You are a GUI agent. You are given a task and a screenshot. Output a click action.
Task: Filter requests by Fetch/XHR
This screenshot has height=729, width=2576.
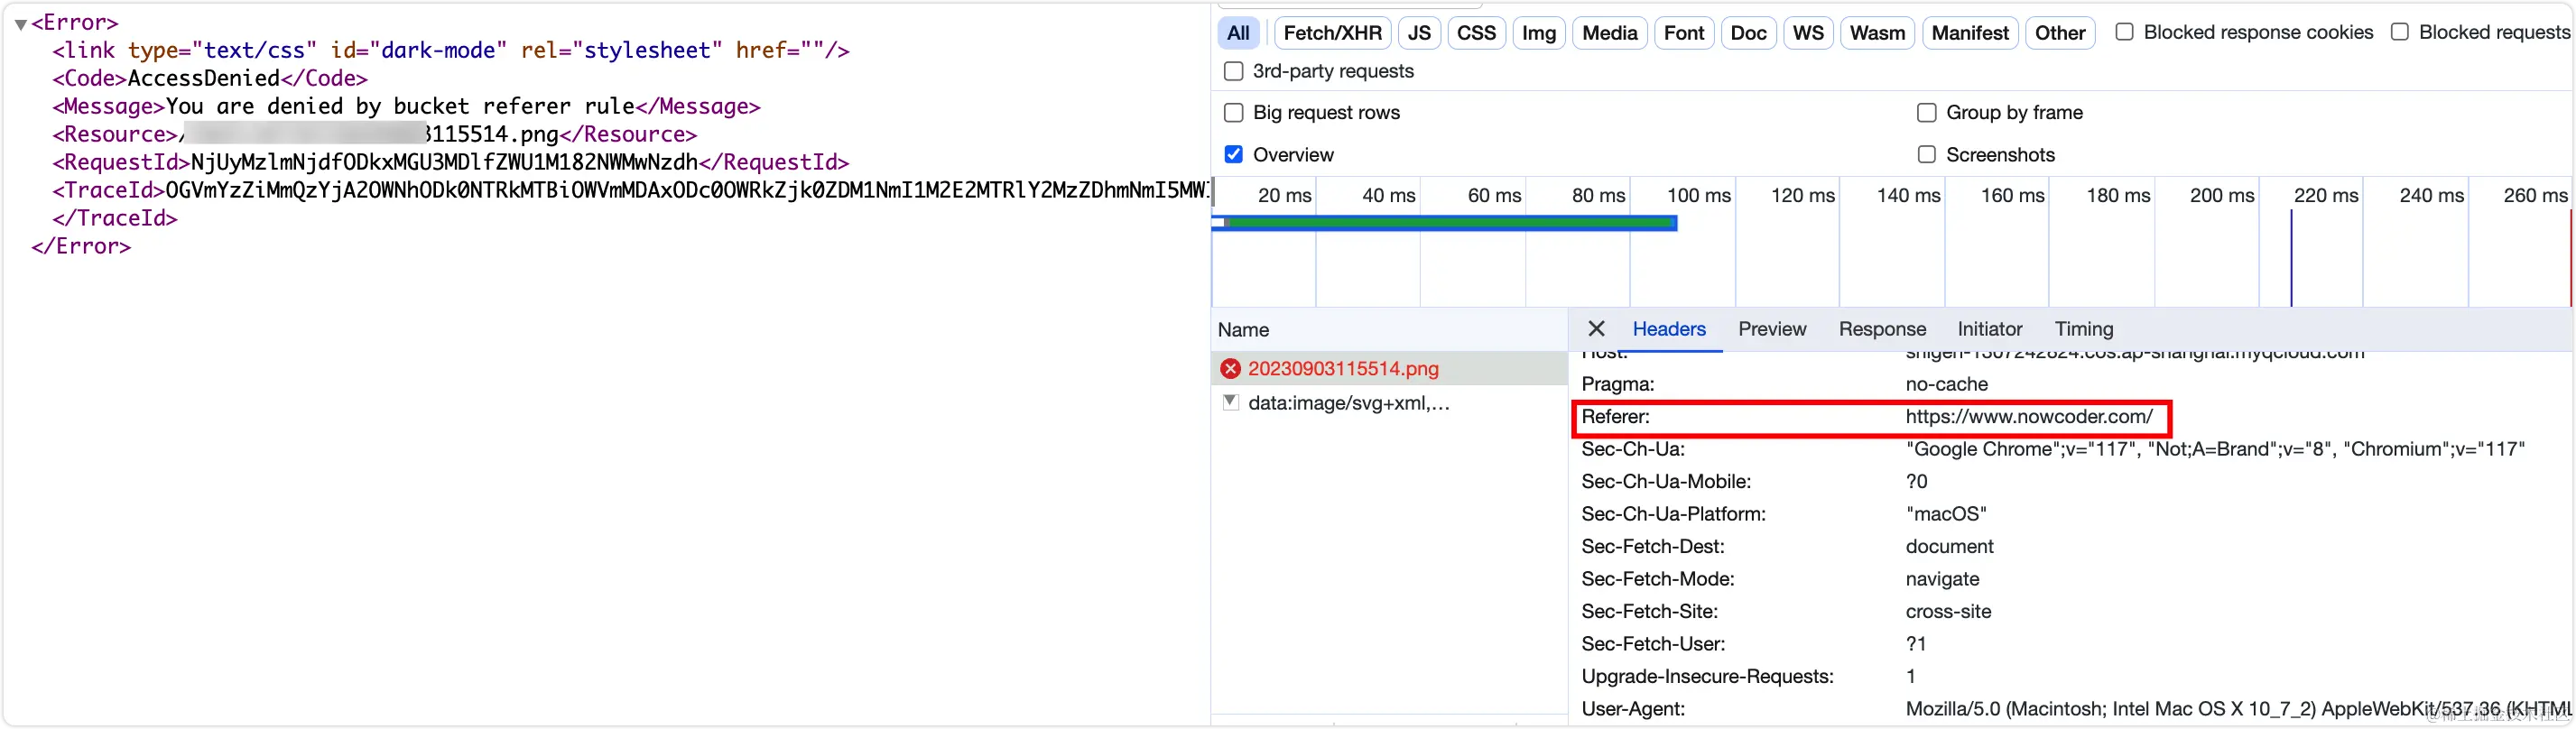coord(1332,33)
